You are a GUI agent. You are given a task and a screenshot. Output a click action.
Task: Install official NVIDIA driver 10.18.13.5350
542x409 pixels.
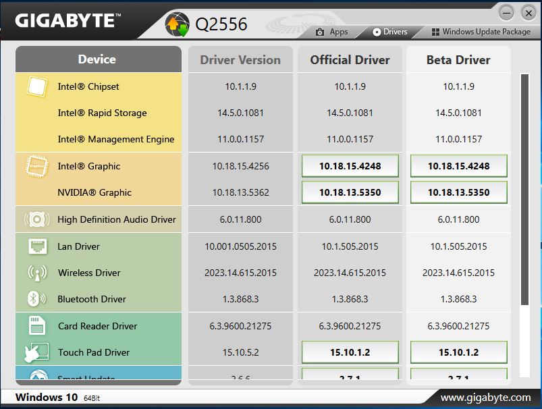(350, 192)
